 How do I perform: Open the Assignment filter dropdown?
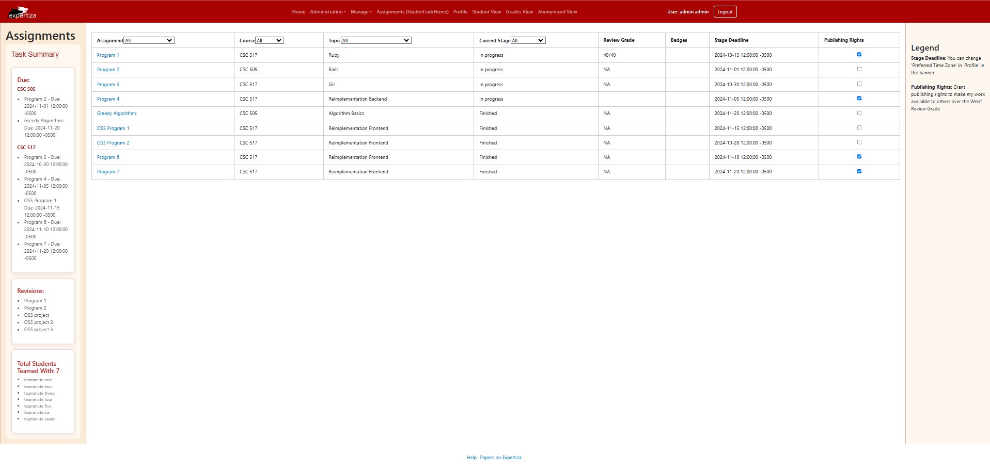pos(148,40)
